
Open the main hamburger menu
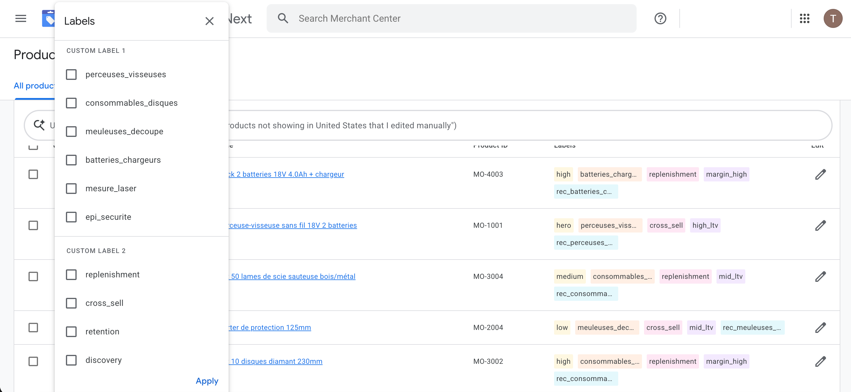click(x=21, y=18)
